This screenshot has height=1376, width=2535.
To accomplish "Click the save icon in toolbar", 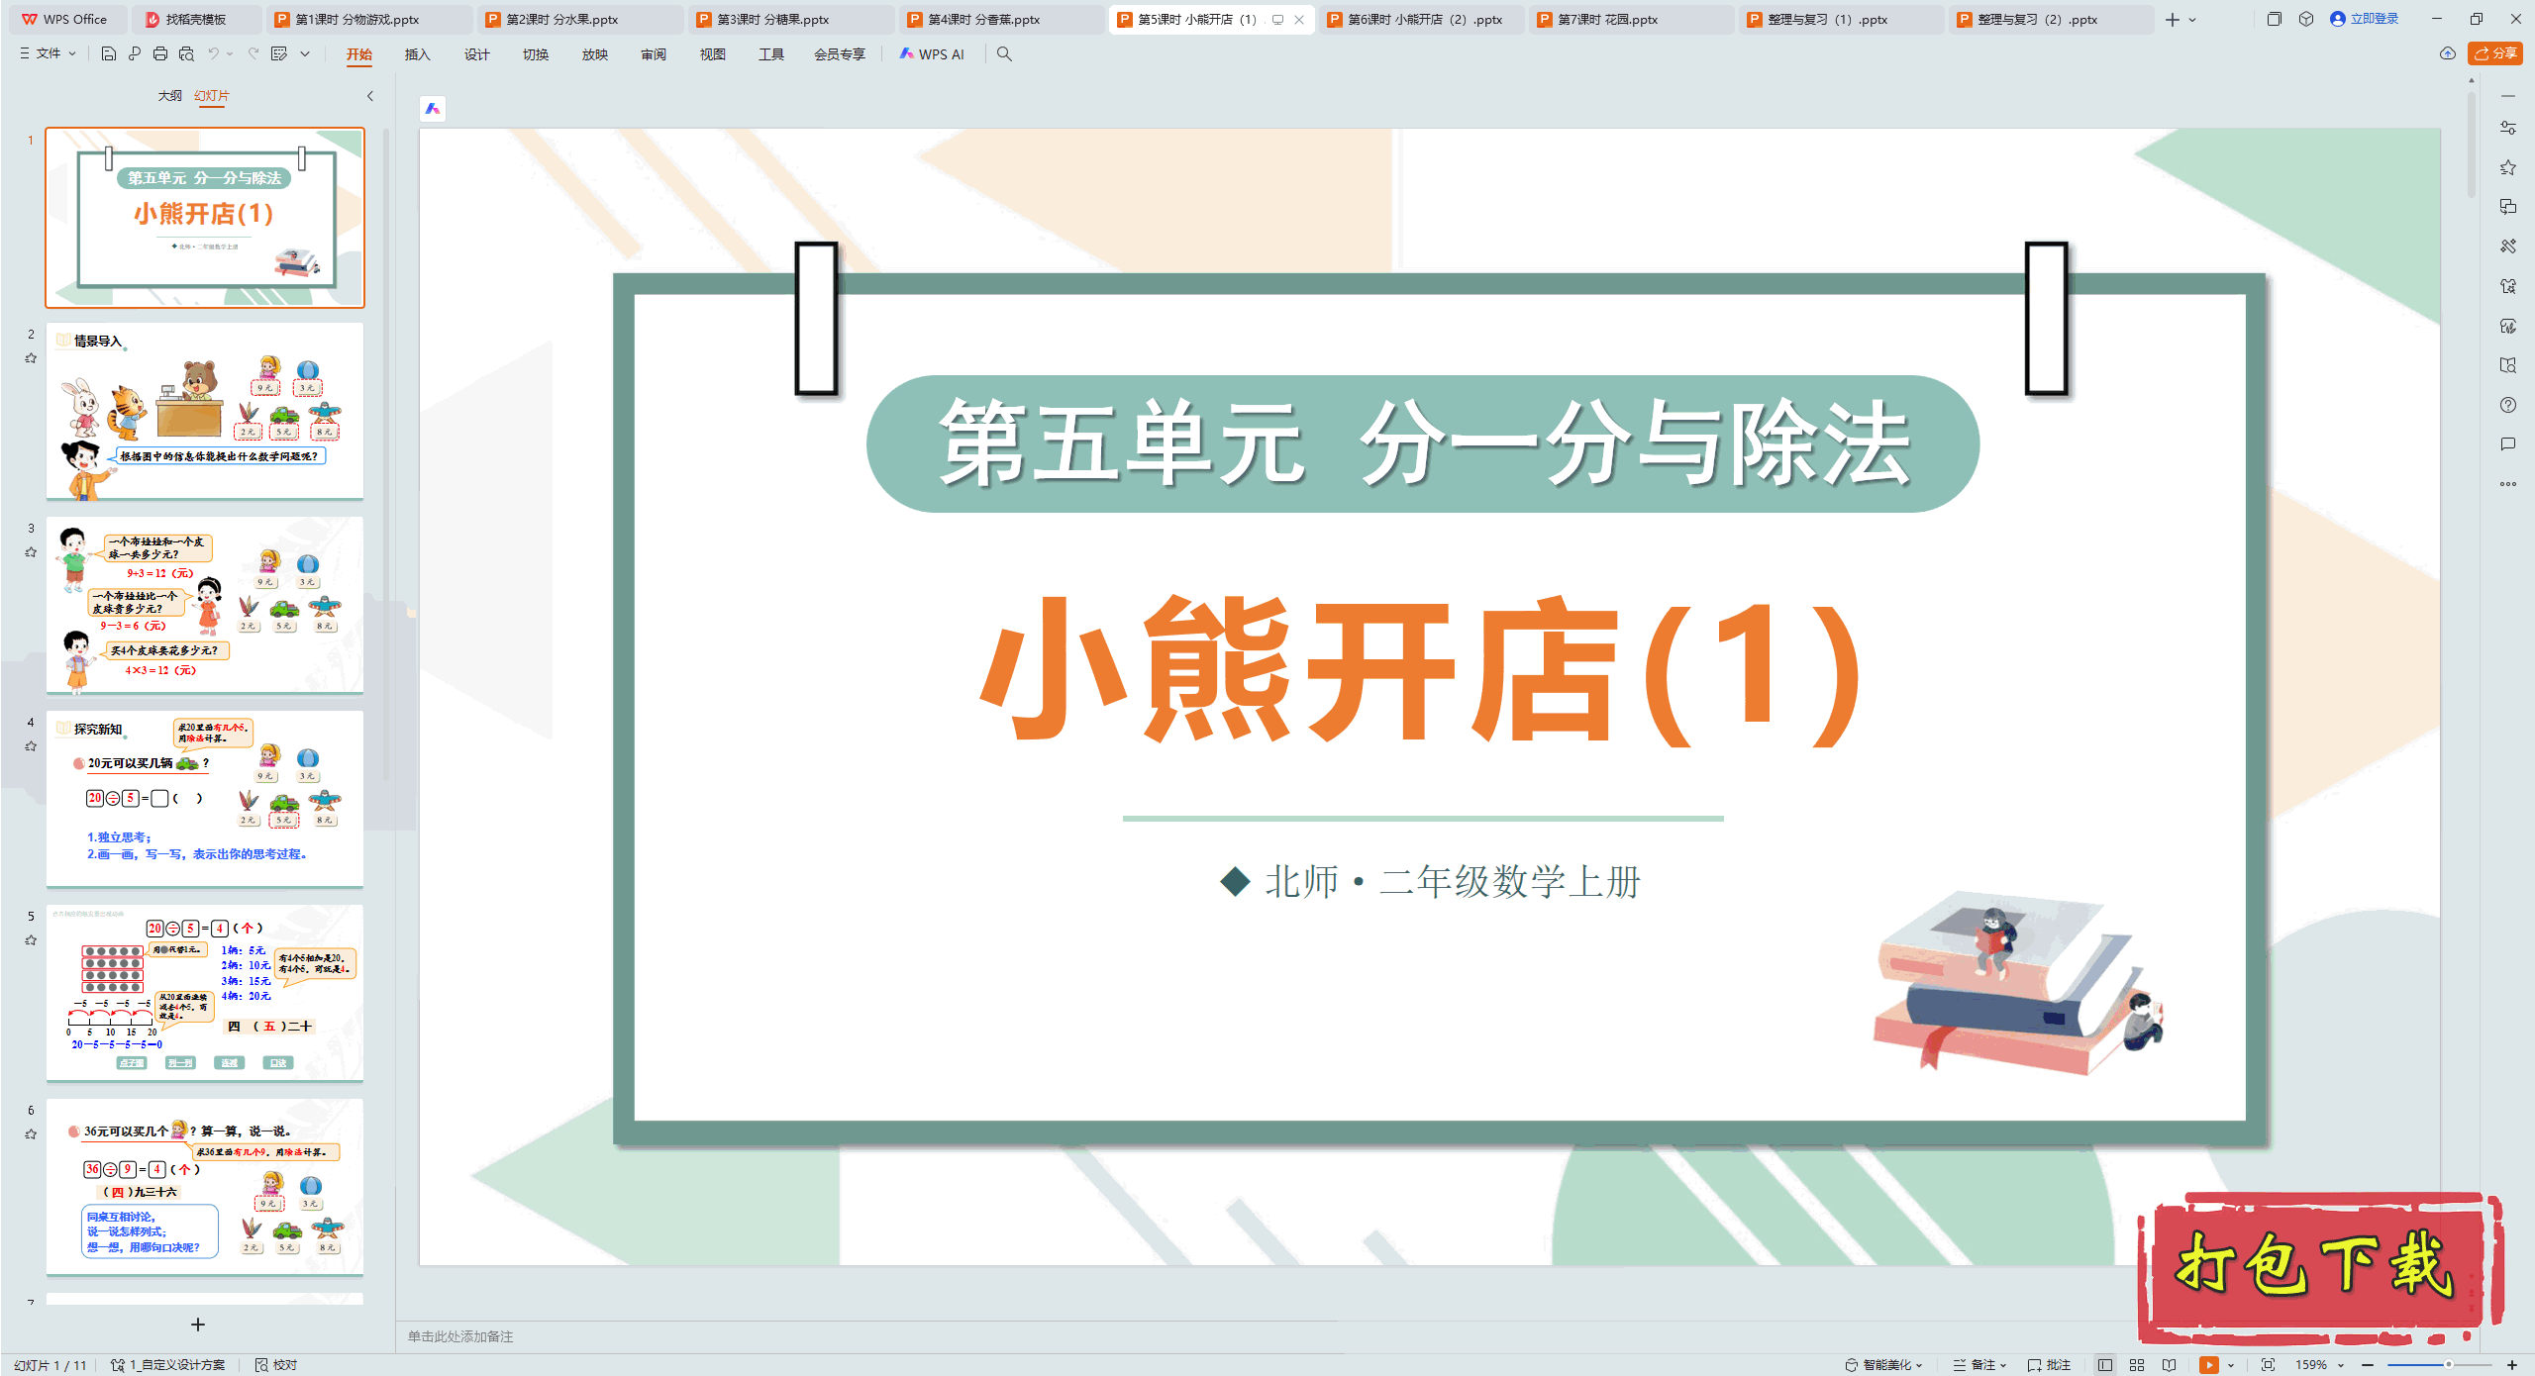I will point(109,54).
